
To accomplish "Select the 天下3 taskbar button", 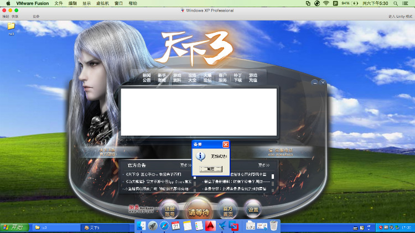I will coord(105,227).
